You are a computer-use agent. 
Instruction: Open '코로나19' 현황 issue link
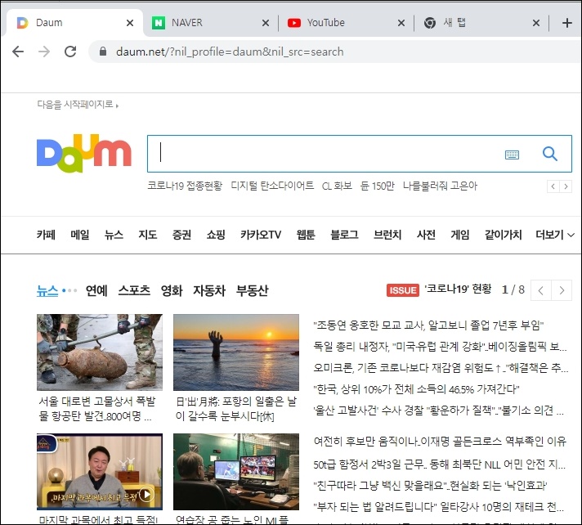458,289
